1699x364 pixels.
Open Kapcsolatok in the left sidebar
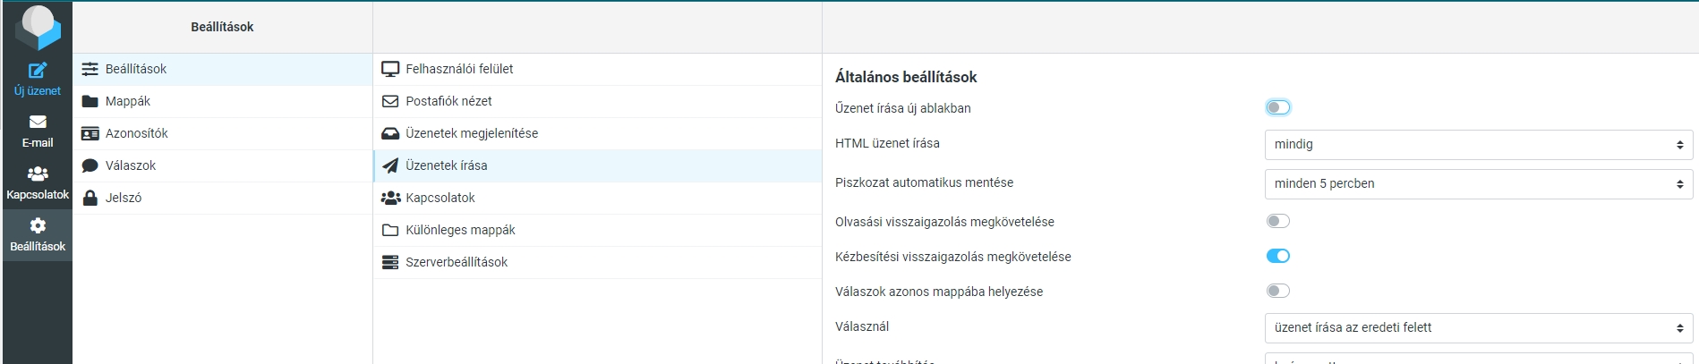pos(38,182)
